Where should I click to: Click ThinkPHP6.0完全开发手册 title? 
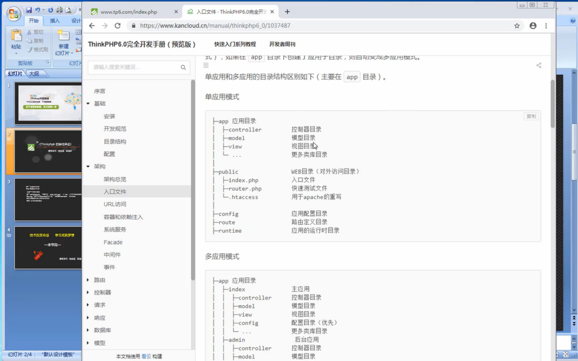click(x=142, y=44)
